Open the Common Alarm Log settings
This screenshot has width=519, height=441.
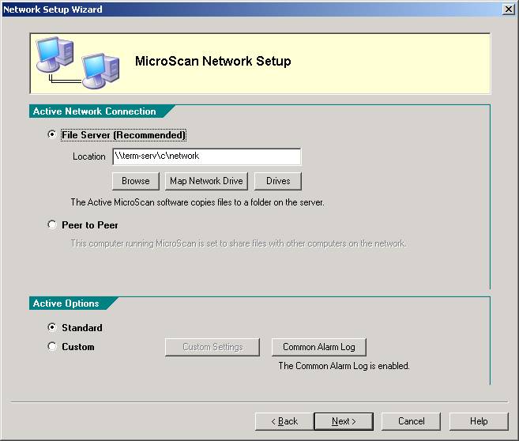(x=319, y=347)
